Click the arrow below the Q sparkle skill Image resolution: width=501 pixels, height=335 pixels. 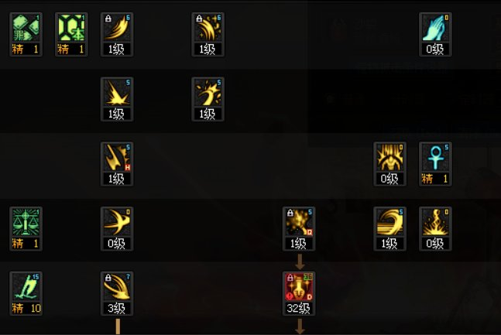[x=300, y=262]
